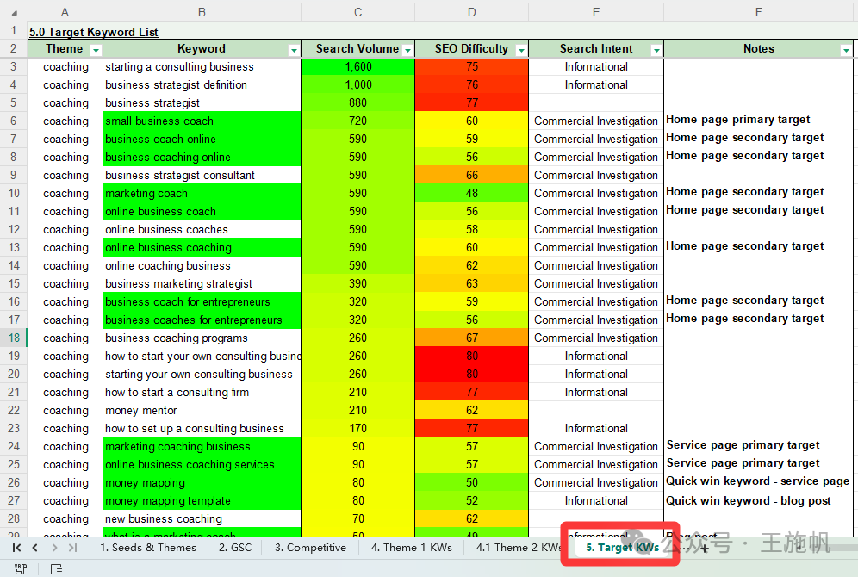Select SEO difficulty cell '50'
The height and width of the screenshot is (577, 858).
(472, 482)
